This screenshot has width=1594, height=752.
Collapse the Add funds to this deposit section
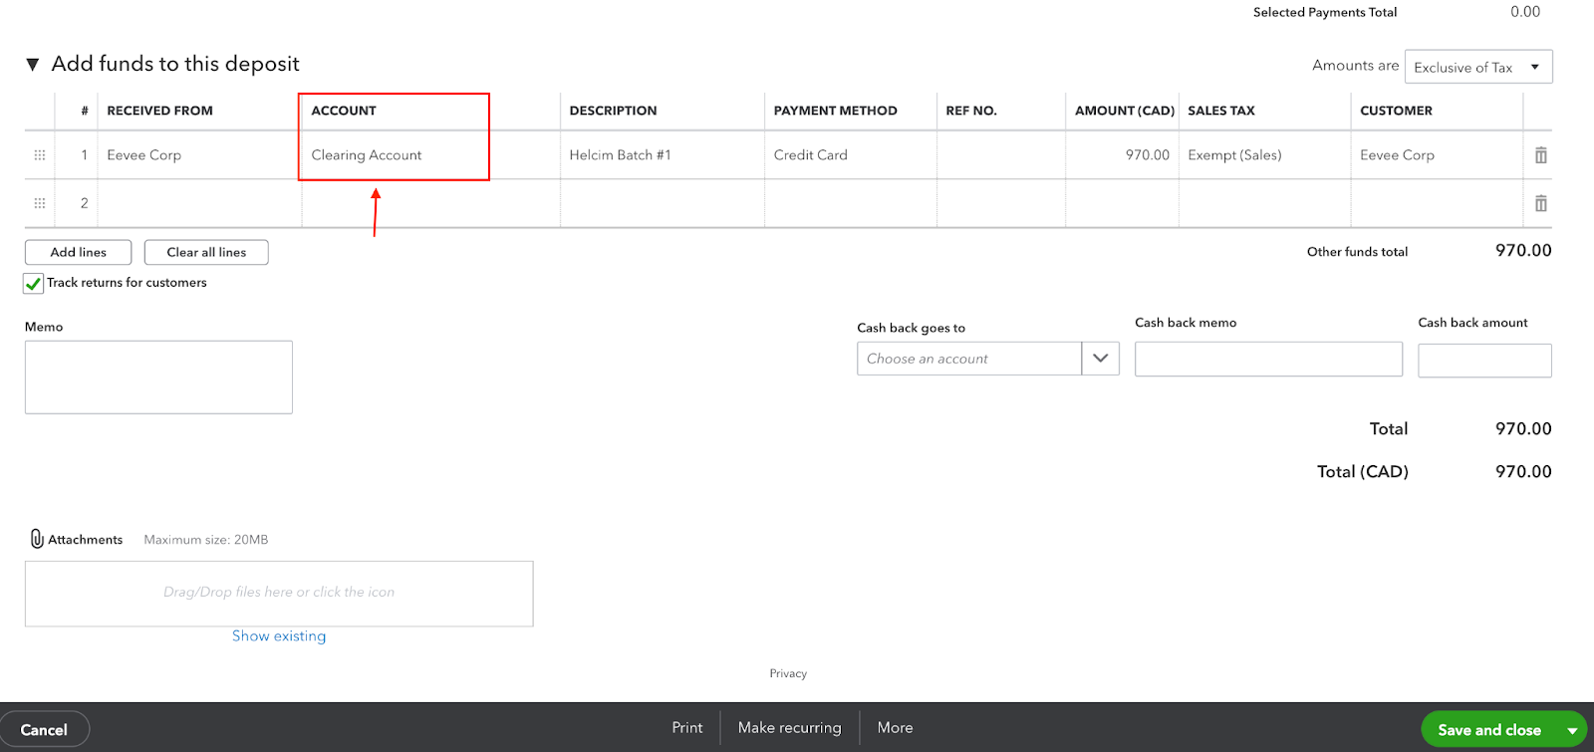click(32, 65)
